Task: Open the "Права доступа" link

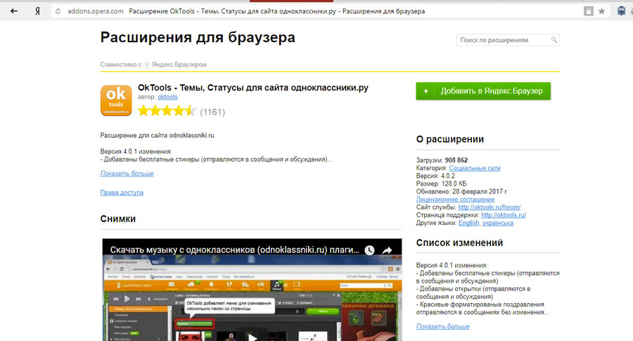Action: click(x=122, y=193)
